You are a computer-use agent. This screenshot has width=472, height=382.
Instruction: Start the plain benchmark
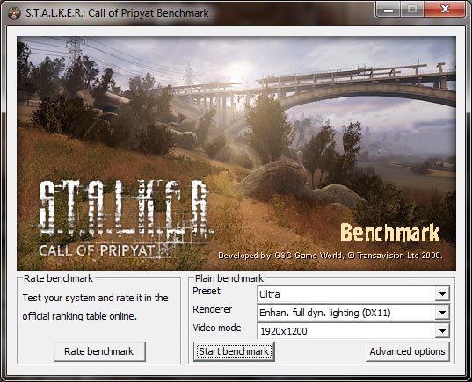click(x=234, y=351)
